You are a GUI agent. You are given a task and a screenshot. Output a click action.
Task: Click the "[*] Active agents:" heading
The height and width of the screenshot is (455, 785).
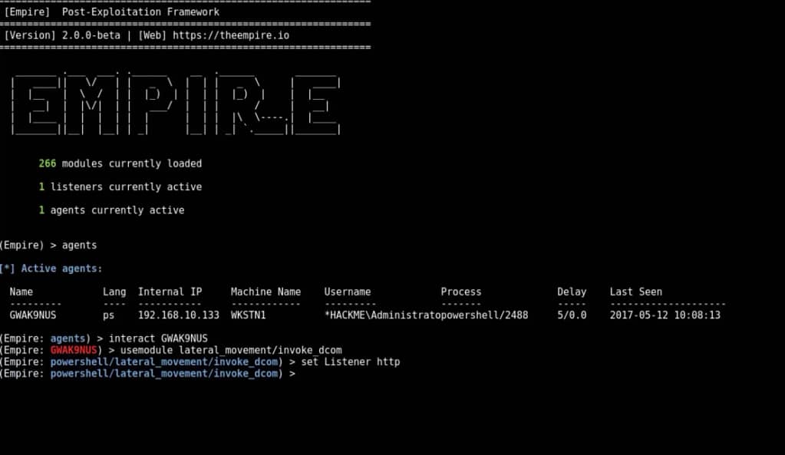click(x=51, y=269)
